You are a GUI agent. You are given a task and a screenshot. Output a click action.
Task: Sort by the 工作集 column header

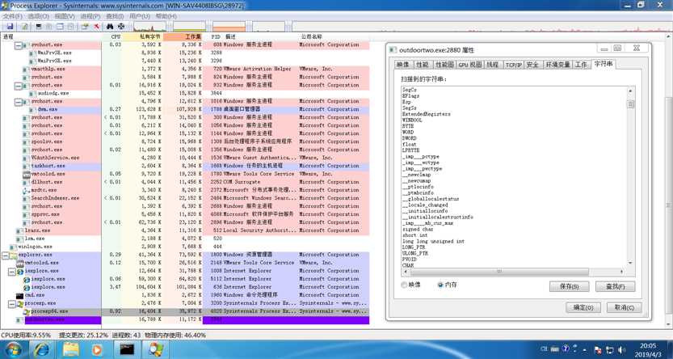pos(183,37)
